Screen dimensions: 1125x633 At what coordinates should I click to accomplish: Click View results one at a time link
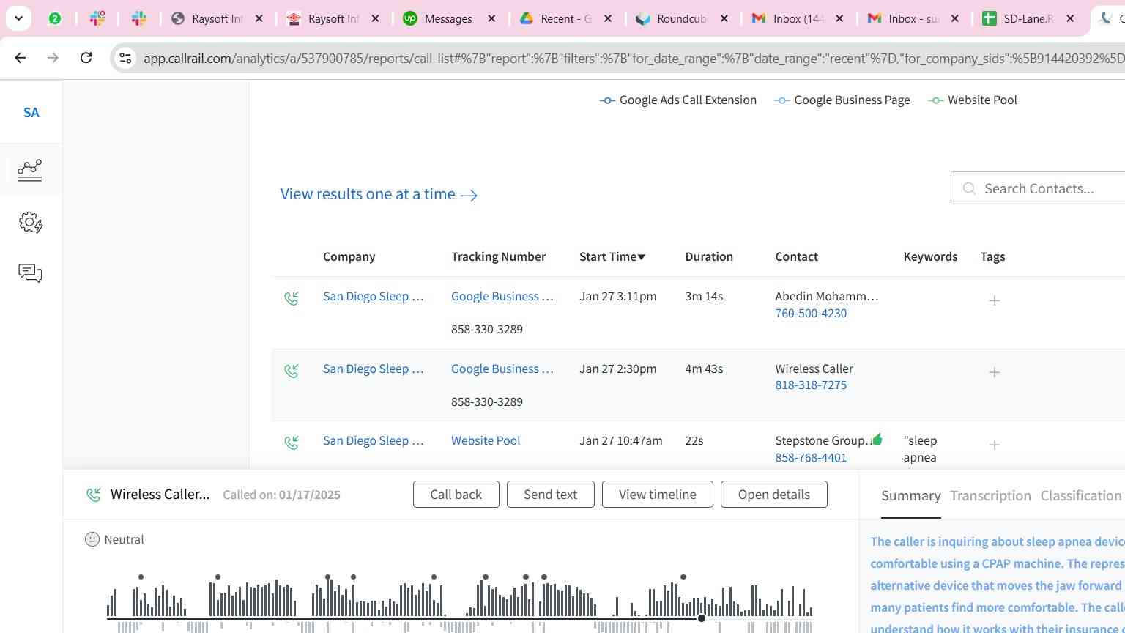pyautogui.click(x=379, y=194)
